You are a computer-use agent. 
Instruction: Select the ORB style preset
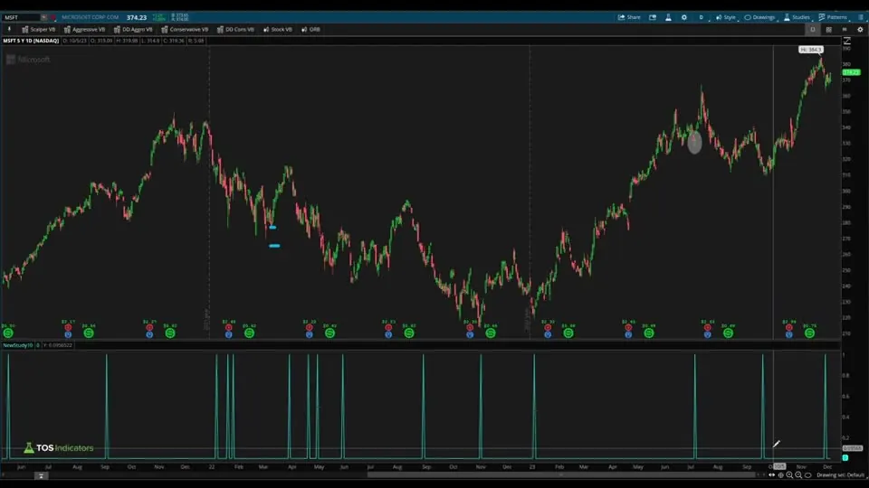(x=310, y=29)
